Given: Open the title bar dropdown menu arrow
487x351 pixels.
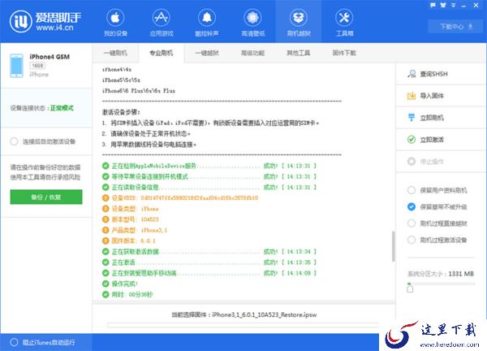Looking at the screenshot, I should [454, 6].
